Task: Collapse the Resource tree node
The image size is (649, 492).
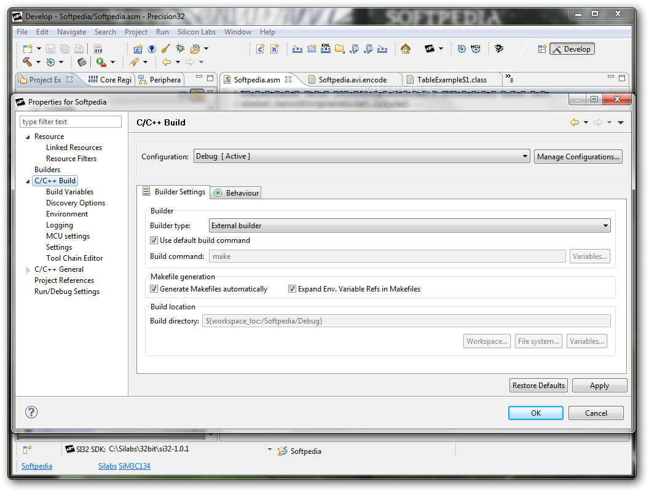Action: click(28, 137)
